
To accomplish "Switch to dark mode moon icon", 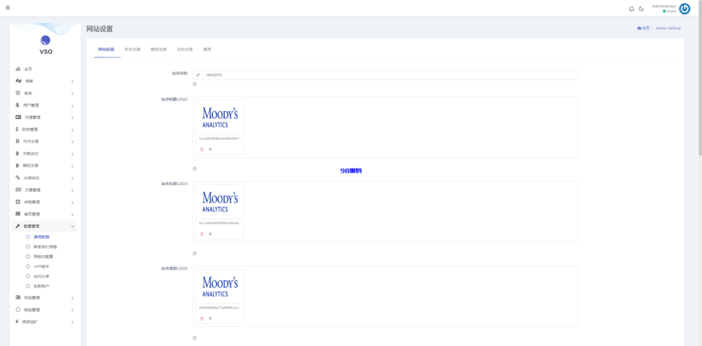I will click(641, 8).
